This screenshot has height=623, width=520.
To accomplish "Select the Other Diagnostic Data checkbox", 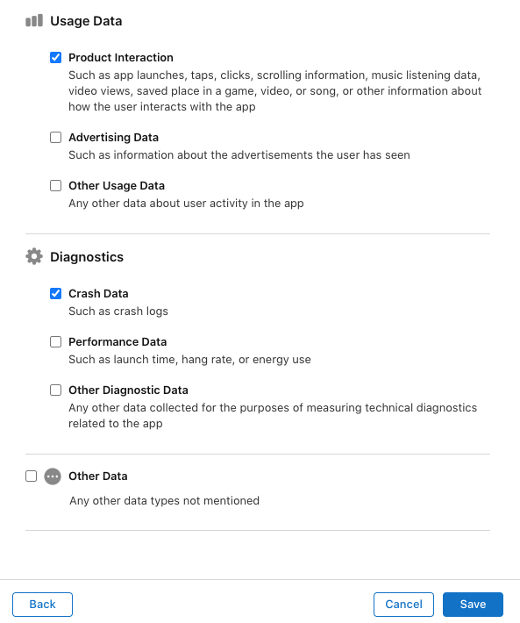I will click(x=55, y=390).
